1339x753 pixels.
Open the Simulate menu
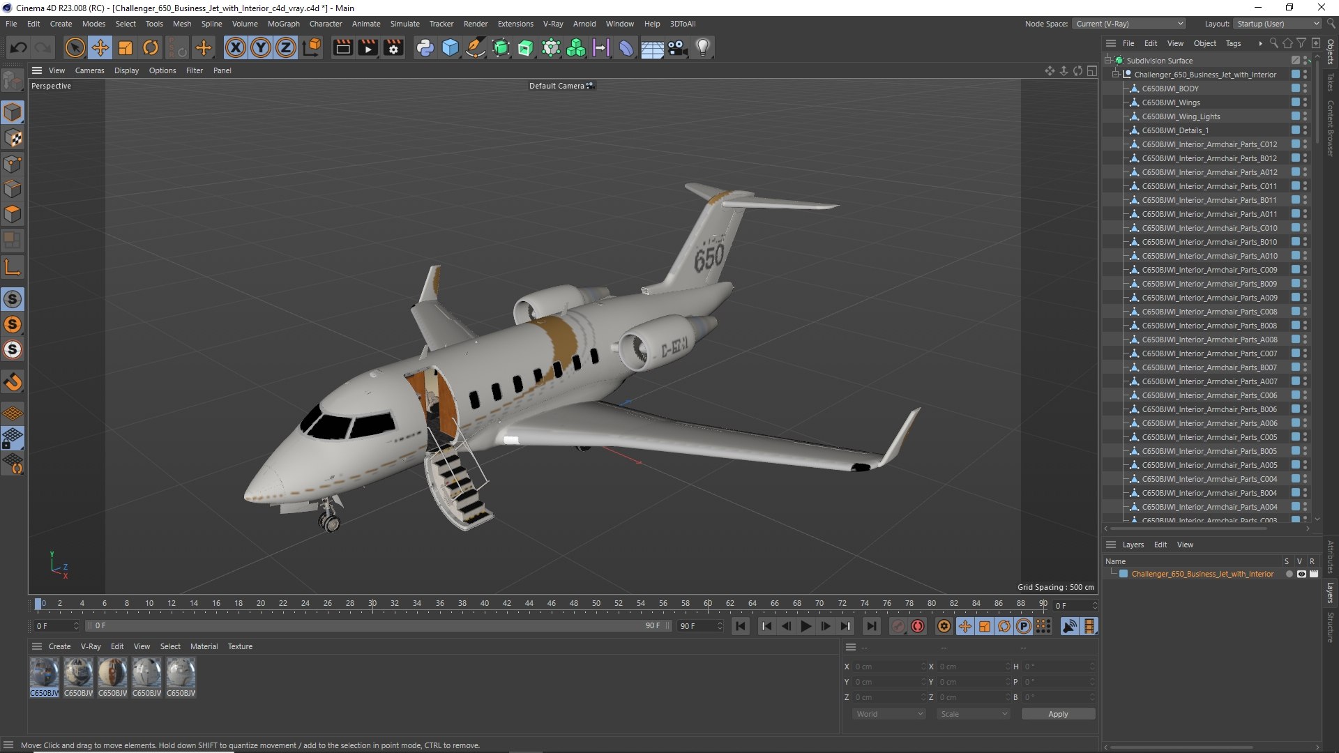[404, 24]
